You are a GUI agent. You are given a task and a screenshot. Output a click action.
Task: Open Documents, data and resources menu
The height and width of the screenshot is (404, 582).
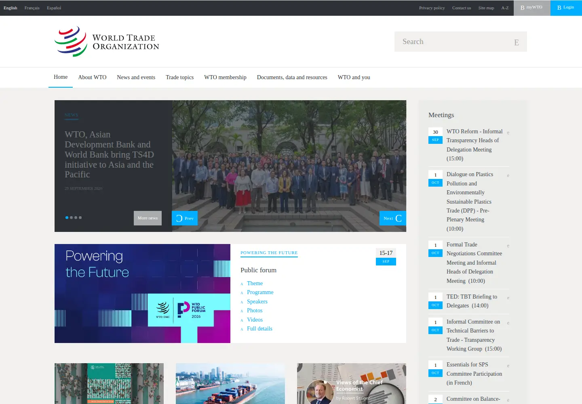[x=292, y=77]
